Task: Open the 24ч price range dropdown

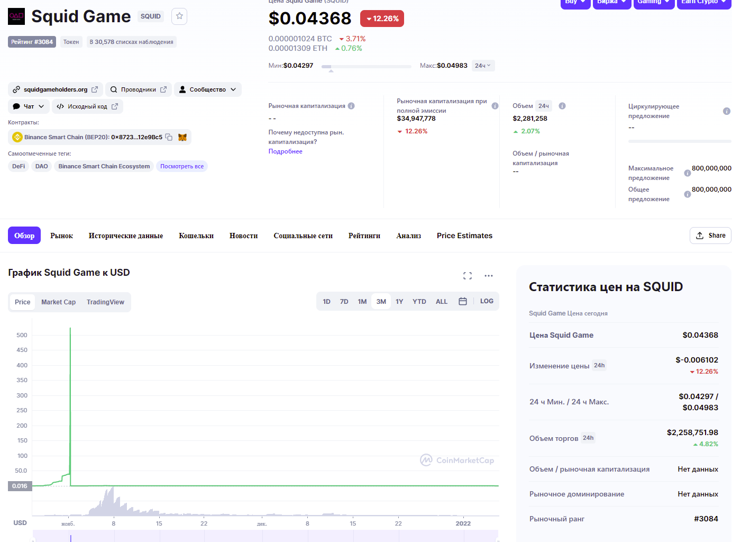Action: 483,66
